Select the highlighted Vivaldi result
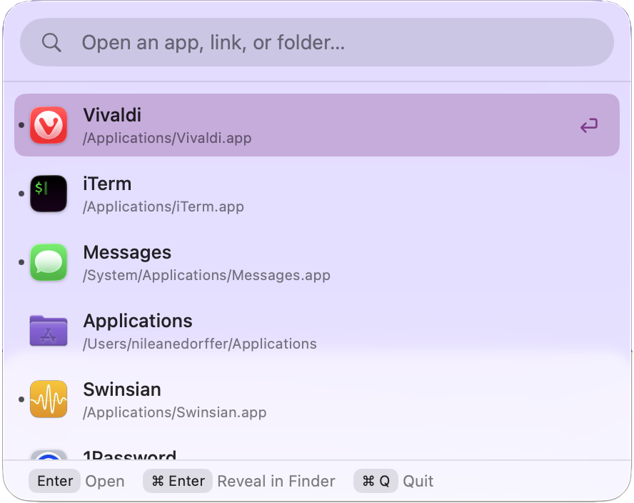The width and height of the screenshot is (634, 503). tap(286, 125)
